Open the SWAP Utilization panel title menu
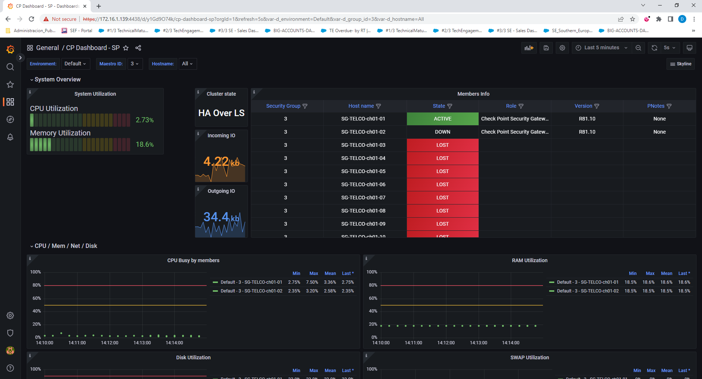This screenshot has width=702, height=379. tap(529, 357)
